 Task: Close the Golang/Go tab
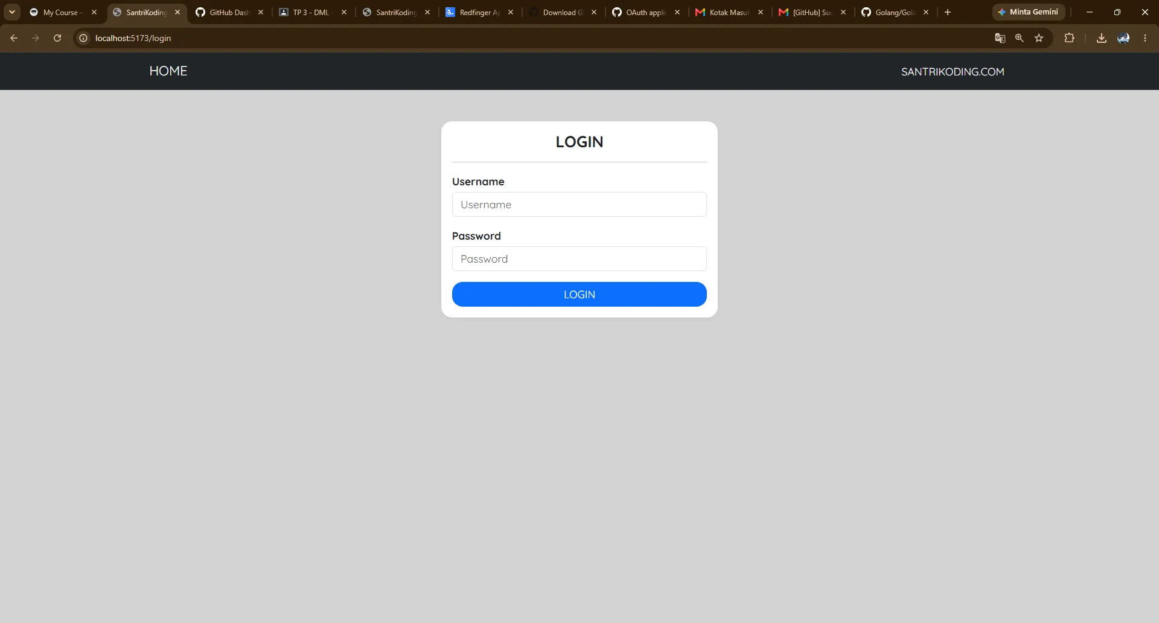tap(926, 12)
